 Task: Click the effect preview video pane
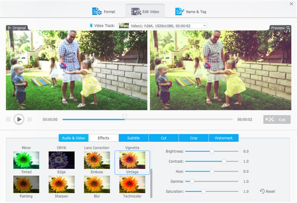(221, 70)
